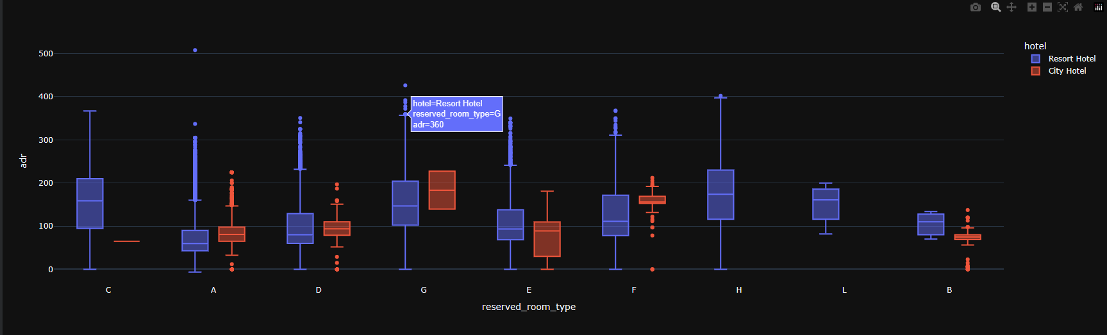1107x335 pixels.
Task: Click the y-axis tick label 0
Action: point(51,270)
